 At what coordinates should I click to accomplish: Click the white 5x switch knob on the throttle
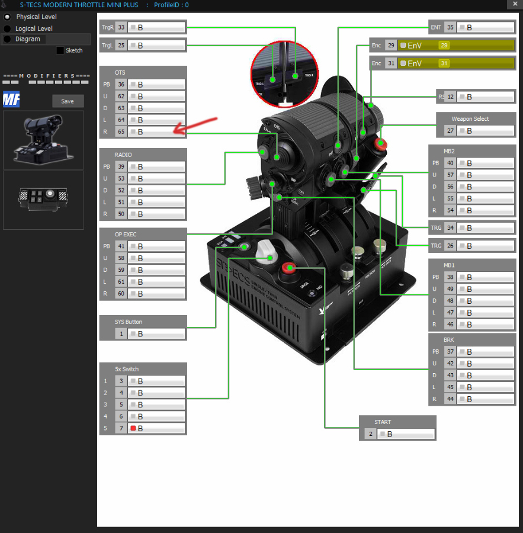click(x=268, y=253)
